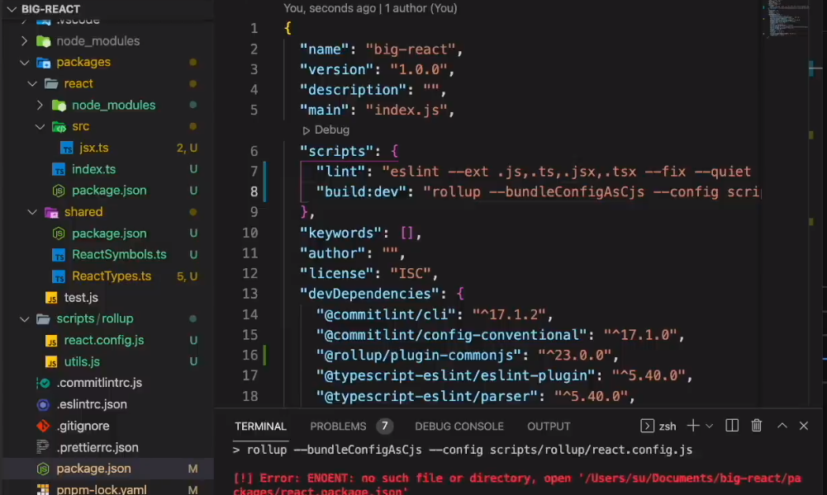Viewport: 827px width, 495px height.
Task: Click shared folder's package.json npm icon
Action: coord(59,233)
